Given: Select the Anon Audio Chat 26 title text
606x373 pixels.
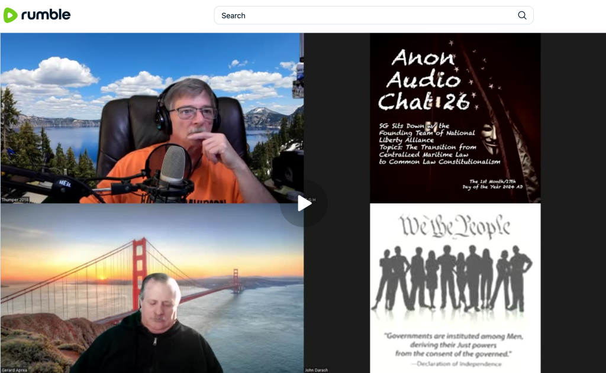Looking at the screenshot, I should click(423, 80).
